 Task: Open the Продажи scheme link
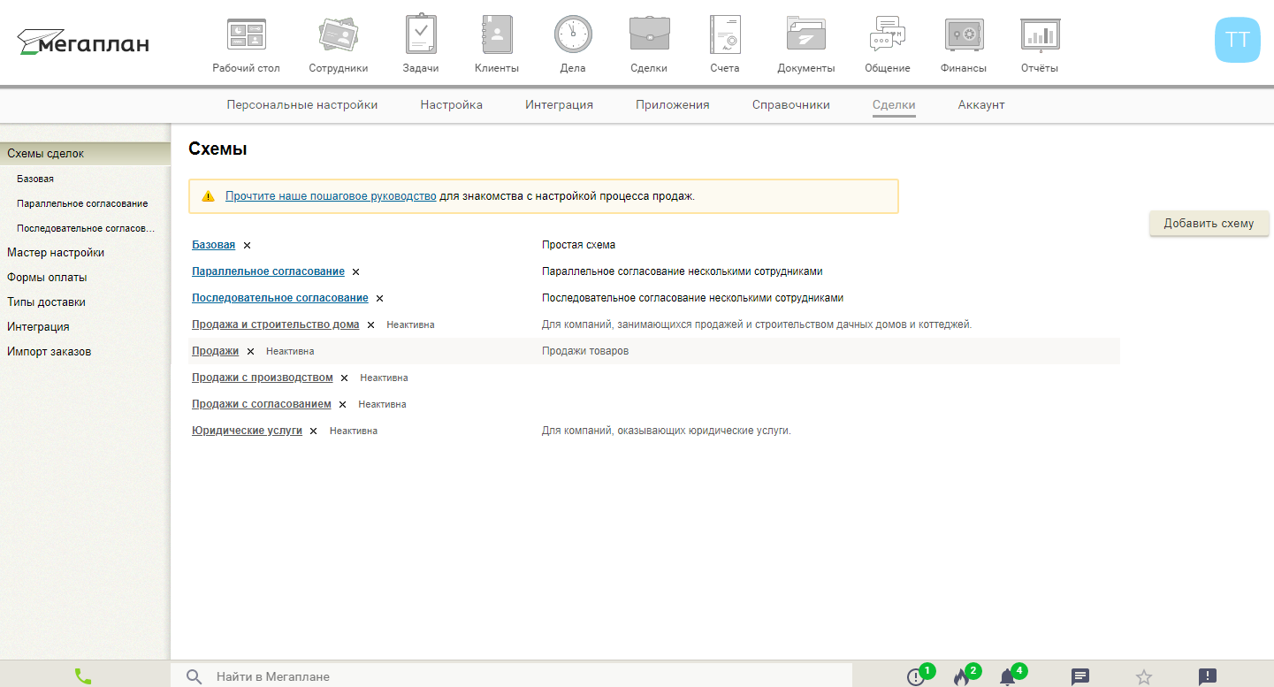pos(216,351)
